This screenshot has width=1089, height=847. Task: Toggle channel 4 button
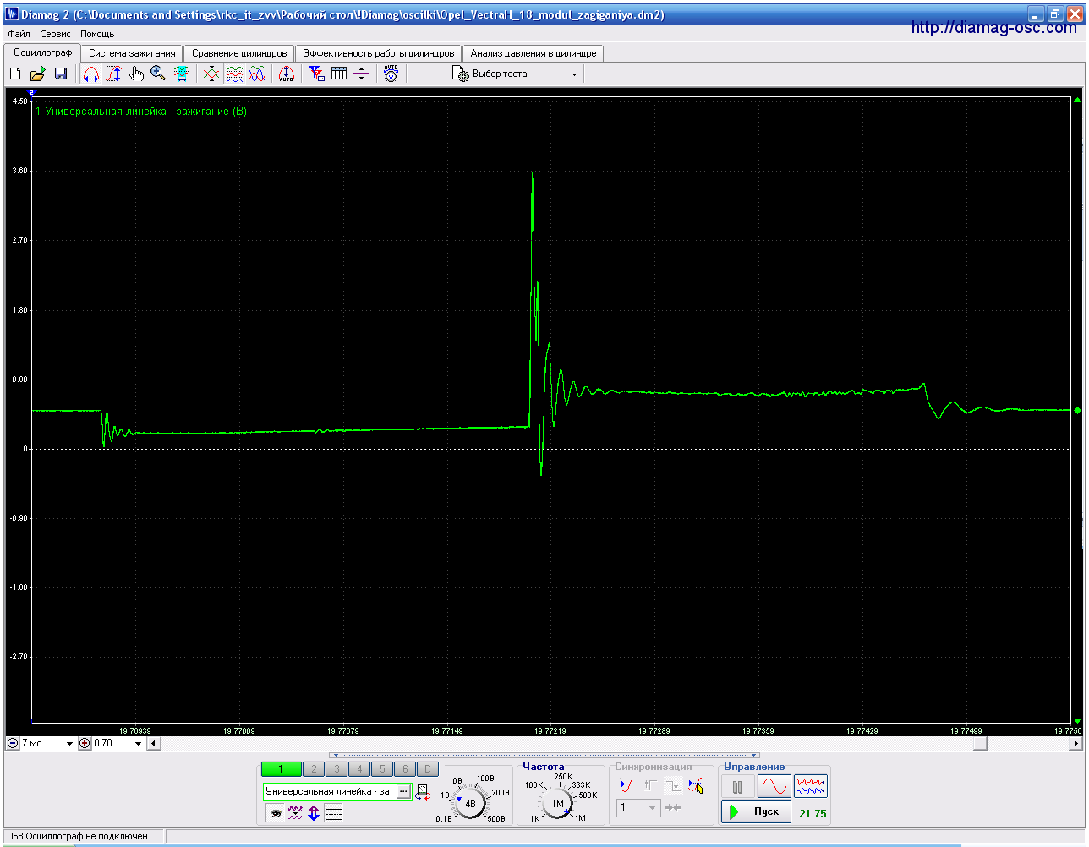click(360, 769)
